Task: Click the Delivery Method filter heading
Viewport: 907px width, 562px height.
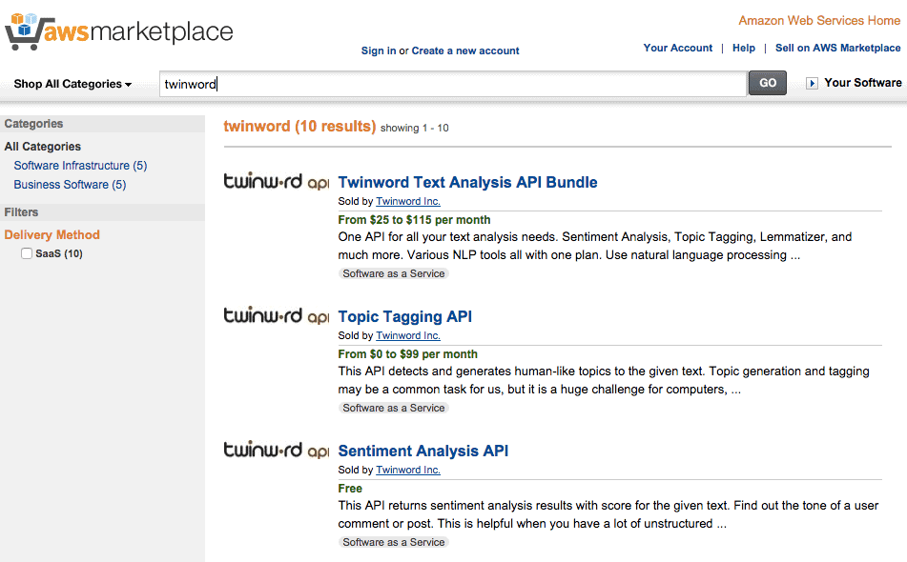Action: (52, 235)
